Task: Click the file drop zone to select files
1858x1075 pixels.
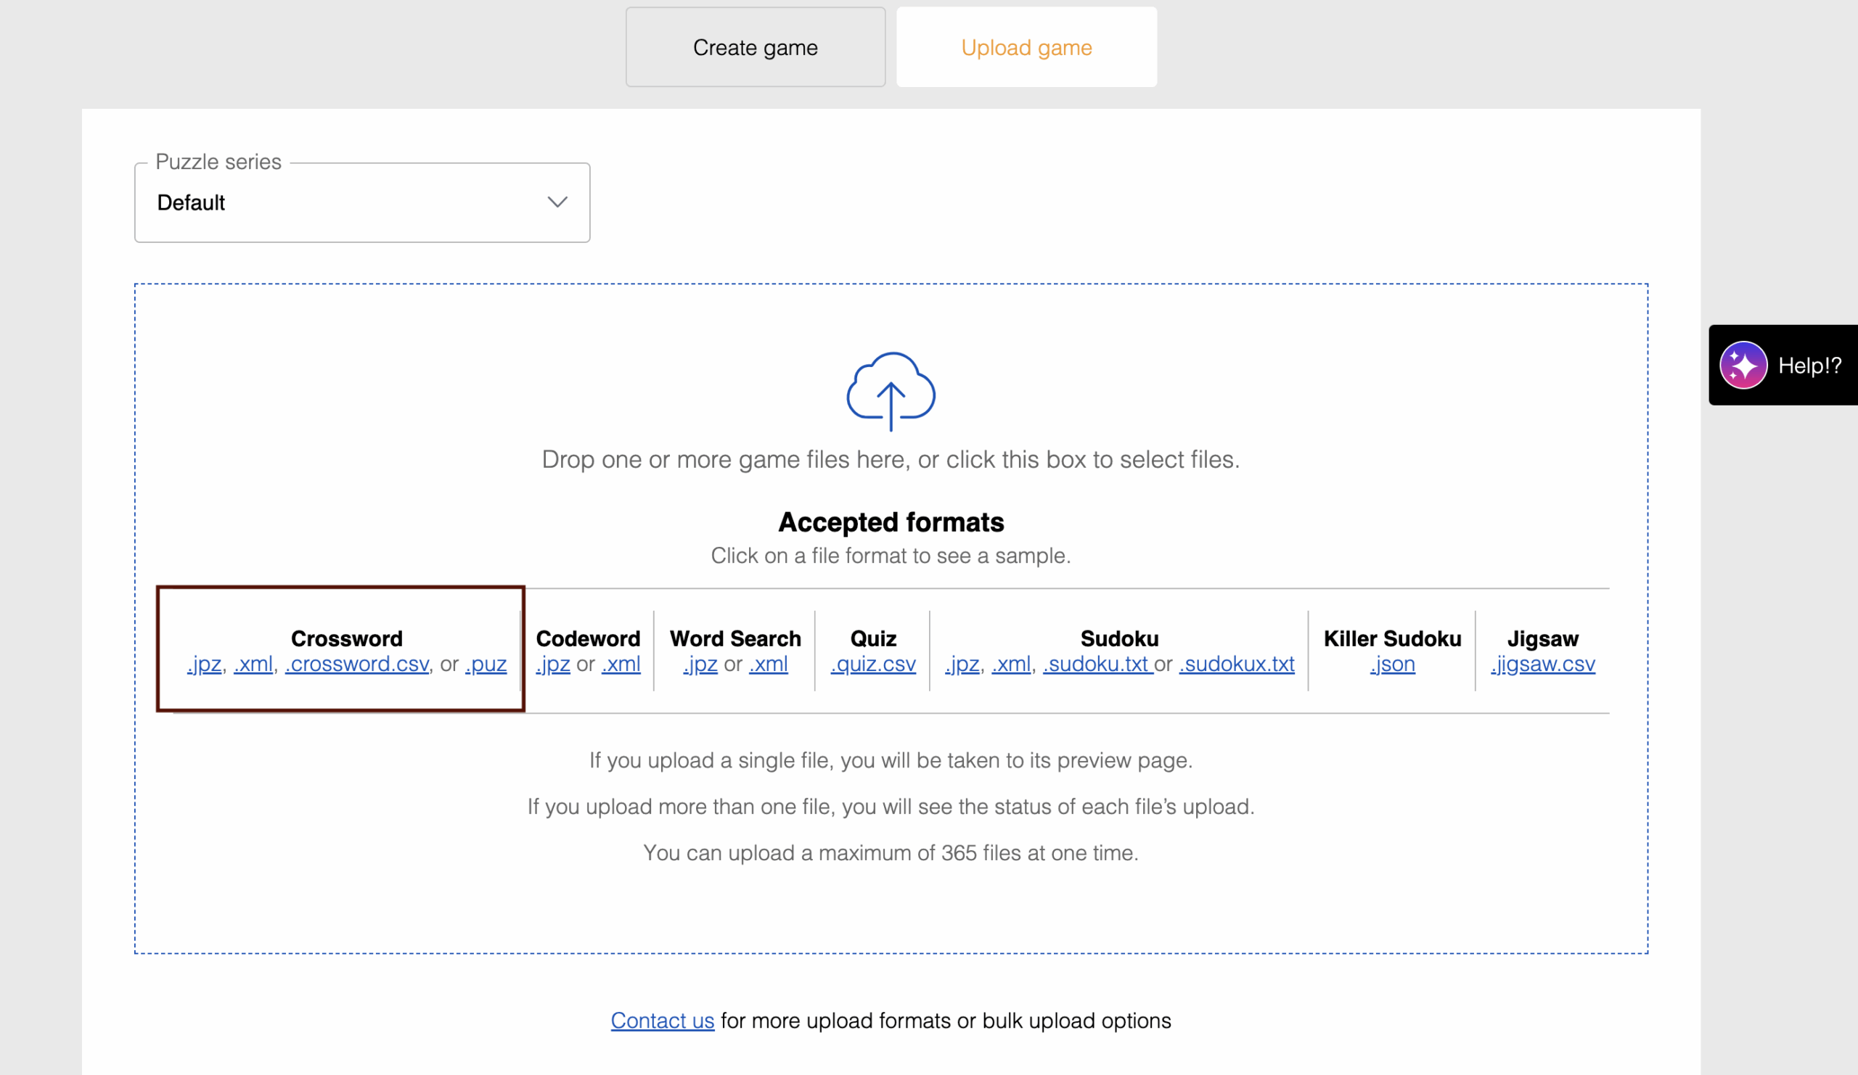Action: click(891, 459)
